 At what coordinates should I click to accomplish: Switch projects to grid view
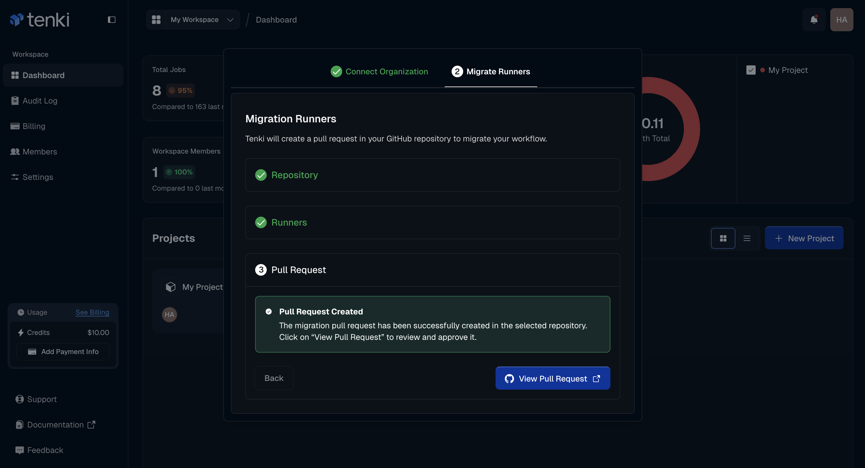pyautogui.click(x=723, y=238)
